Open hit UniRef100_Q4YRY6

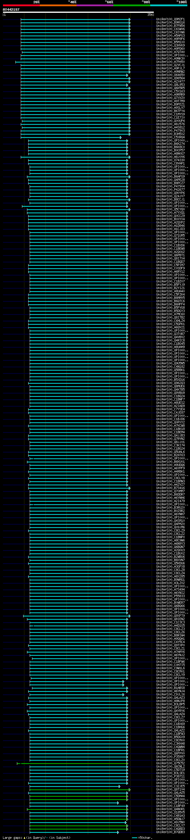170,711
